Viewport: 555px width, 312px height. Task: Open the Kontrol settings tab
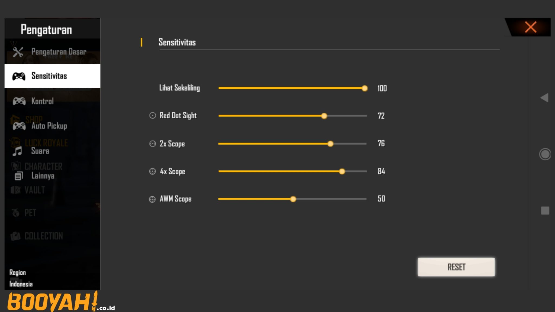click(x=42, y=101)
